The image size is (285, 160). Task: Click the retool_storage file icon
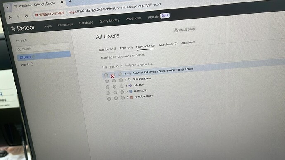[x=131, y=97]
